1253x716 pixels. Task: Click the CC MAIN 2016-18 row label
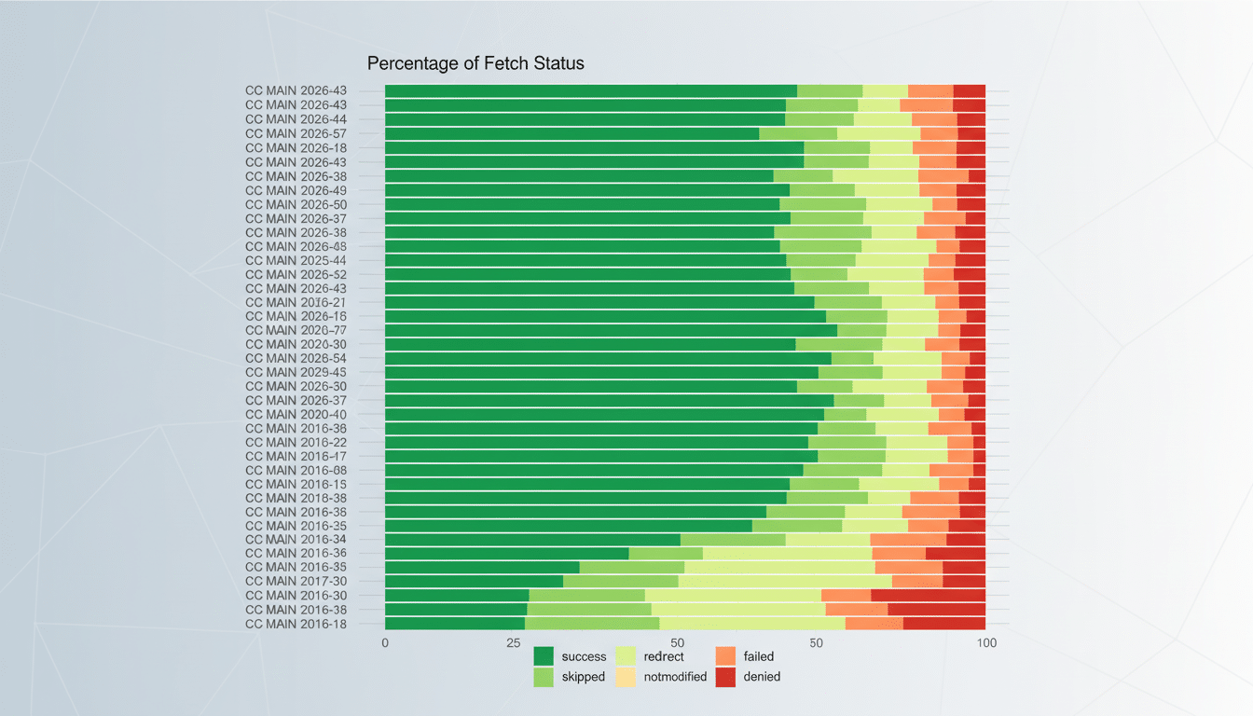coord(296,624)
